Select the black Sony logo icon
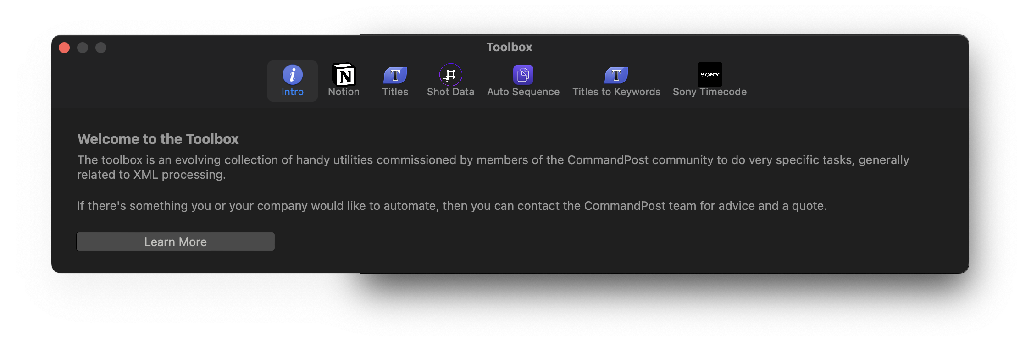 click(x=710, y=75)
